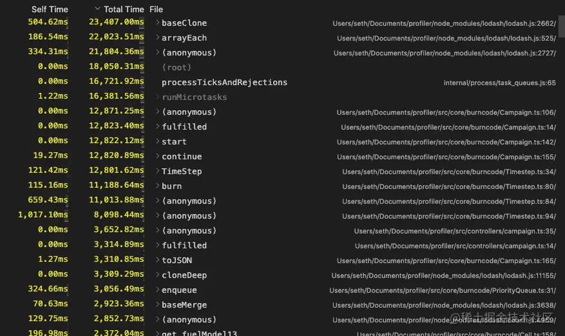
Task: Select the continue function row
Action: point(282,156)
